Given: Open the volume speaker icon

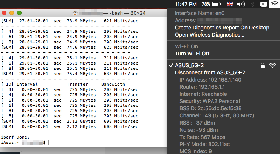Looking at the screenshot, I should [241, 4].
